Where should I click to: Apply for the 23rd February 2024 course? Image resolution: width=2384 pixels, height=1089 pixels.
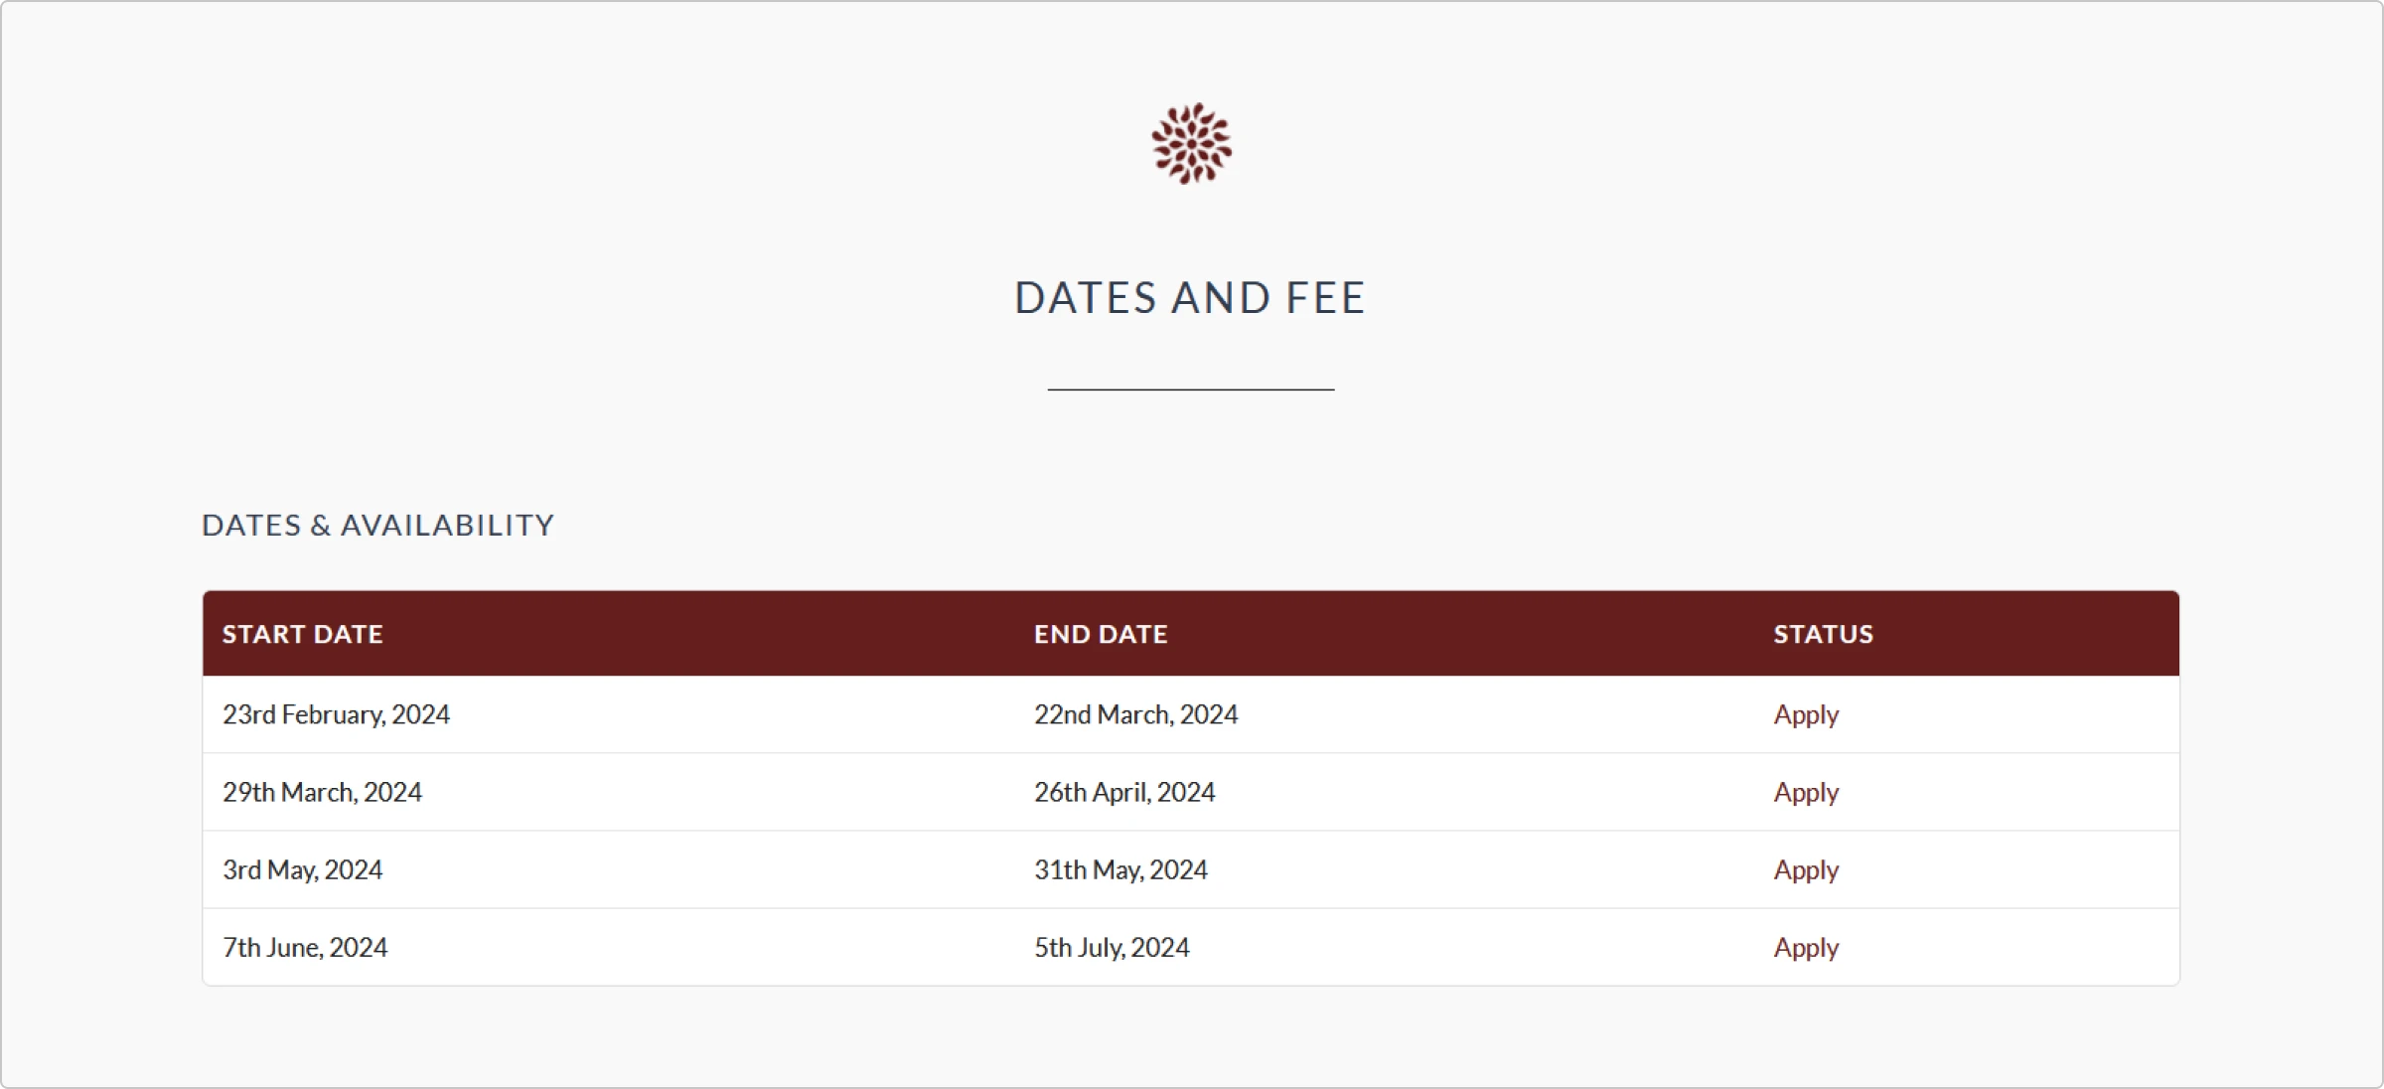pos(1806,715)
